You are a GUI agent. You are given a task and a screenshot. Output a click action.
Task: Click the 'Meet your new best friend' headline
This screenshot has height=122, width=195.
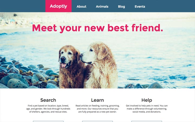(97, 28)
